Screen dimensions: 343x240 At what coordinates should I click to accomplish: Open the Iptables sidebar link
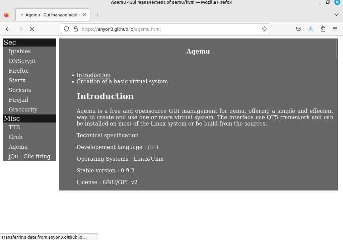tap(19, 51)
